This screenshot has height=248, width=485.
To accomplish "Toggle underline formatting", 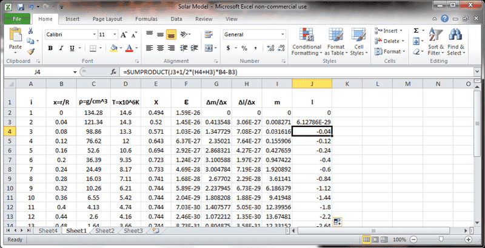I will [x=72, y=48].
